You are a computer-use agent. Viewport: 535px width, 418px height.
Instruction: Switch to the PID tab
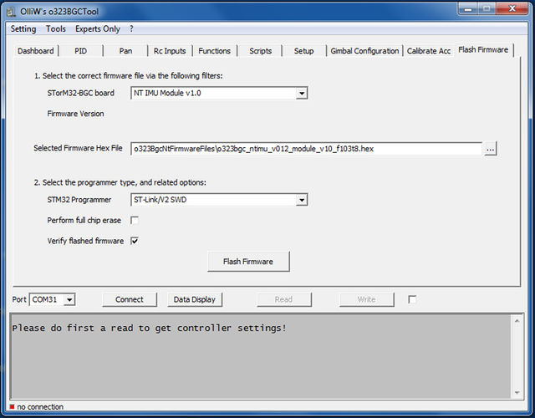pyautogui.click(x=80, y=51)
